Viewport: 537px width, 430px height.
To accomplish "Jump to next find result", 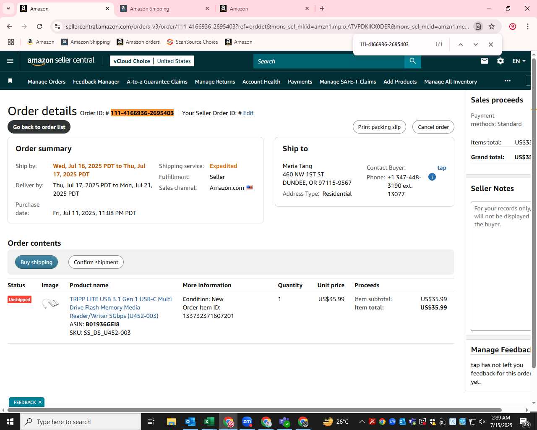I will click(x=475, y=45).
